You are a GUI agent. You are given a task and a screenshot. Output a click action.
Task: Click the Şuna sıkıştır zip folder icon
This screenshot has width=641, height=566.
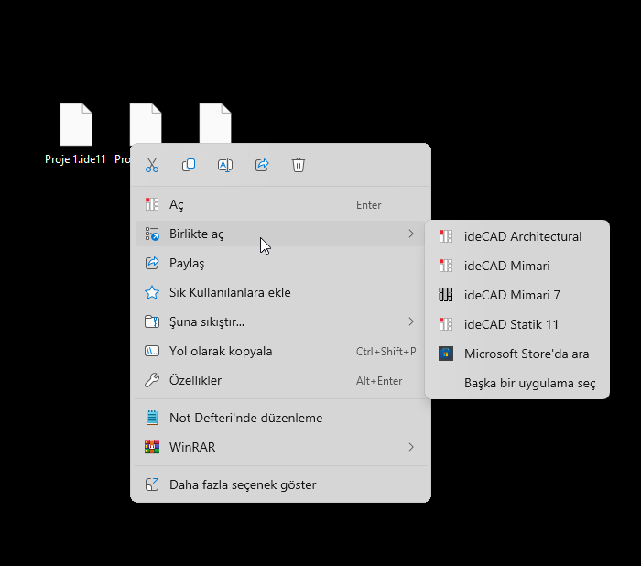[152, 321]
